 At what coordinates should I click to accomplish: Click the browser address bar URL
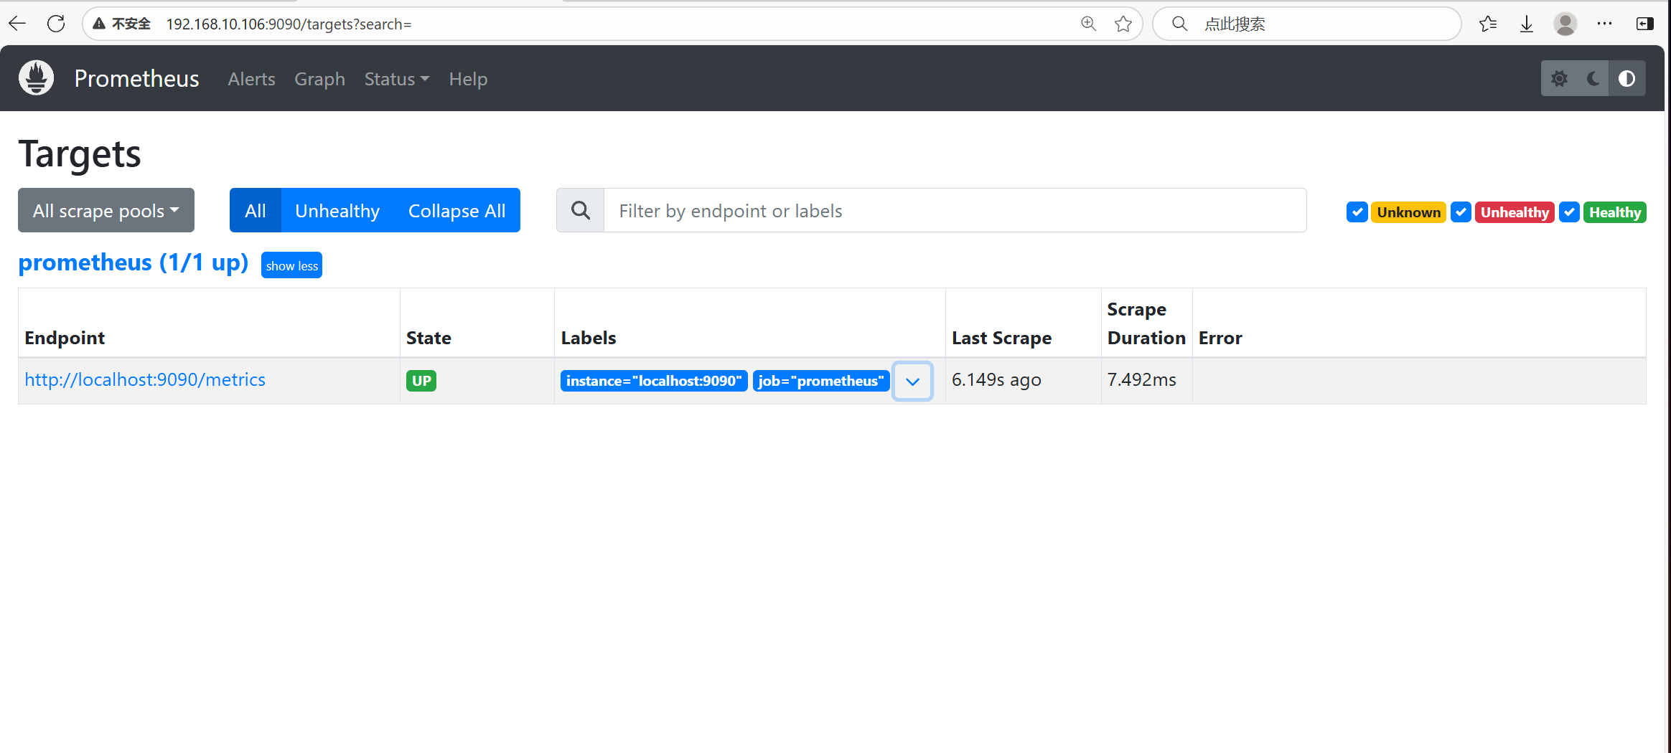click(289, 24)
